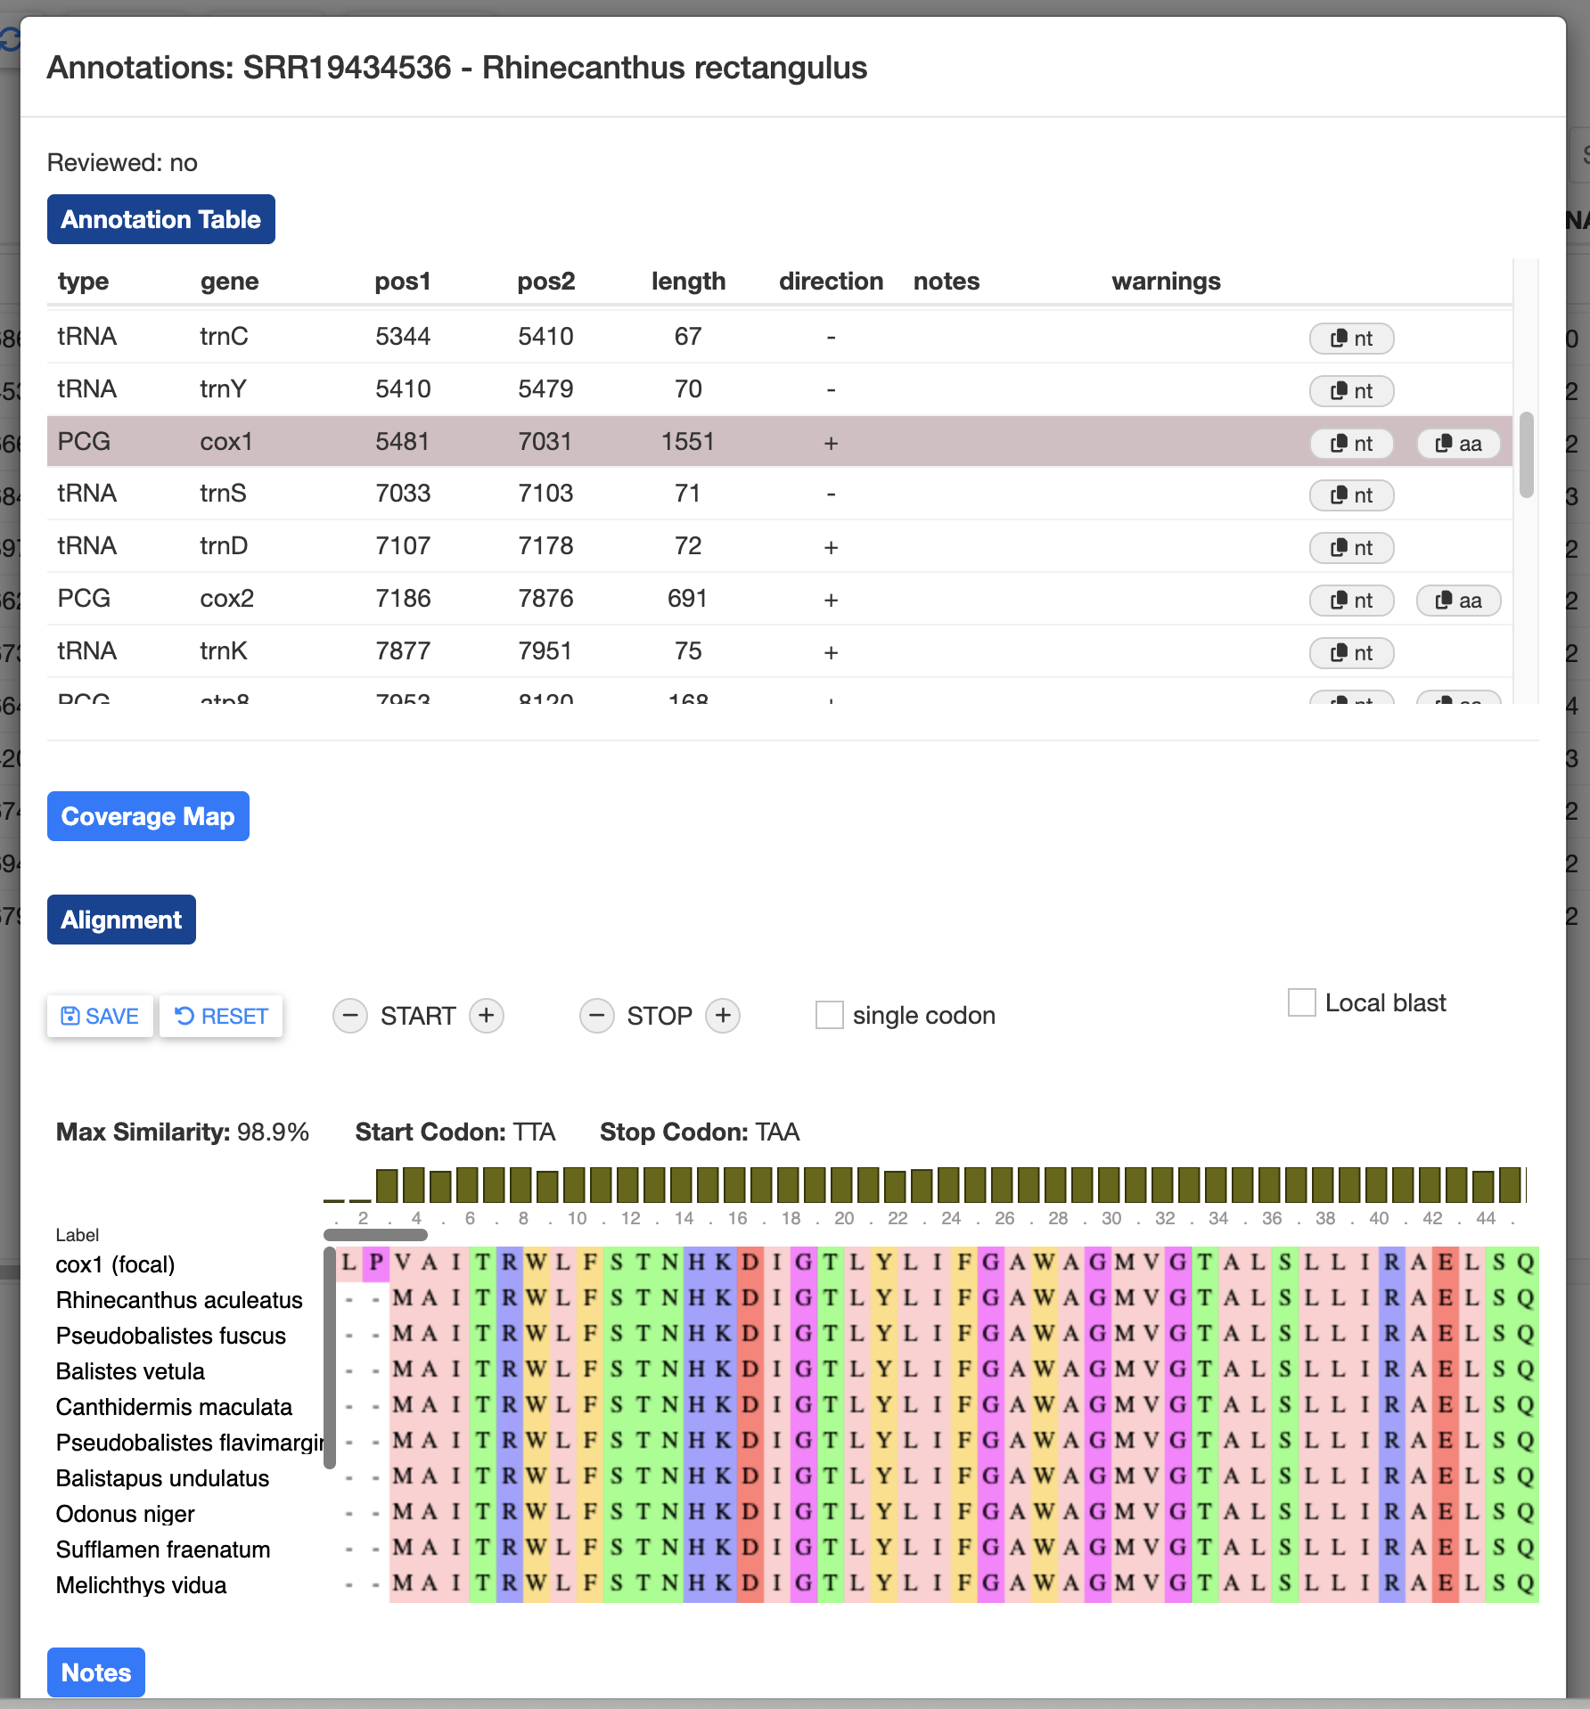Screen dimensions: 1590x1709
Task: Copy nt sequence for trnS row
Action: [1351, 495]
